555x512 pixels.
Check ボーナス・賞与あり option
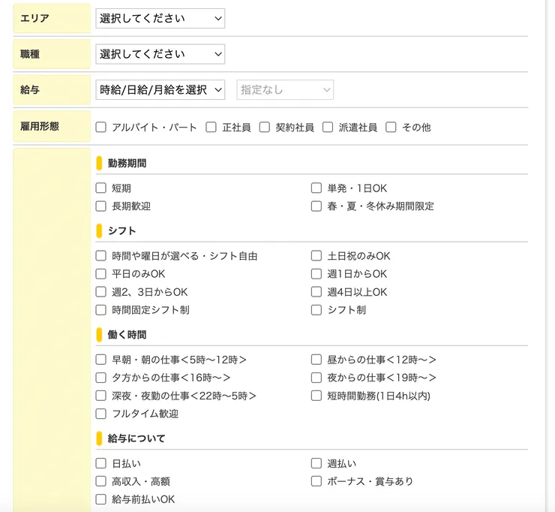[316, 481]
